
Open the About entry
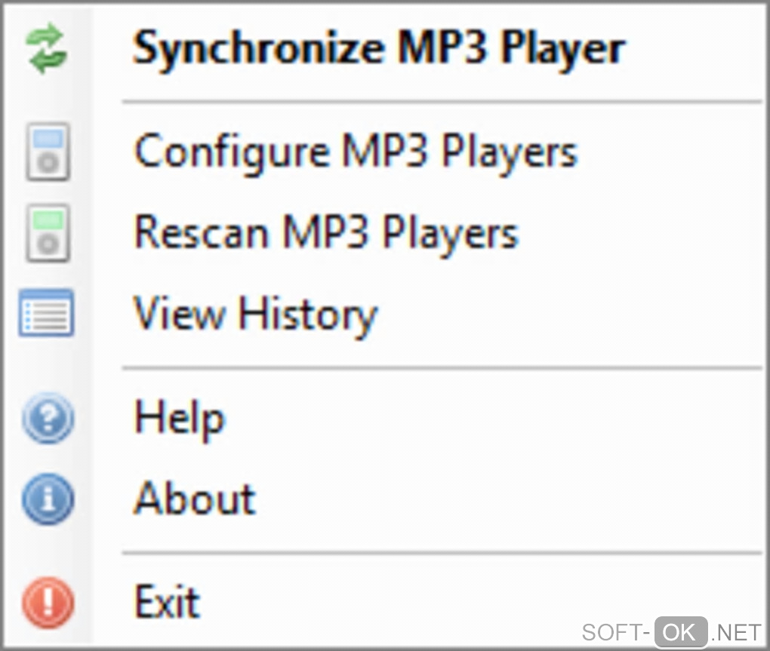tap(195, 498)
